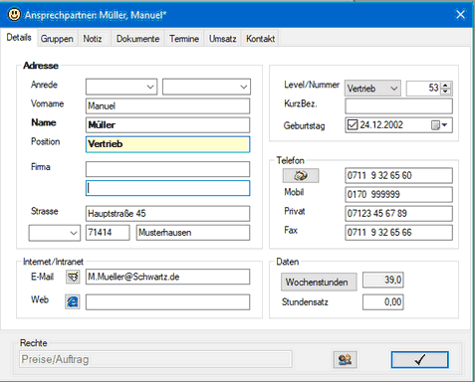Click the first Firma input field
The width and height of the screenshot is (475, 382).
click(167, 169)
